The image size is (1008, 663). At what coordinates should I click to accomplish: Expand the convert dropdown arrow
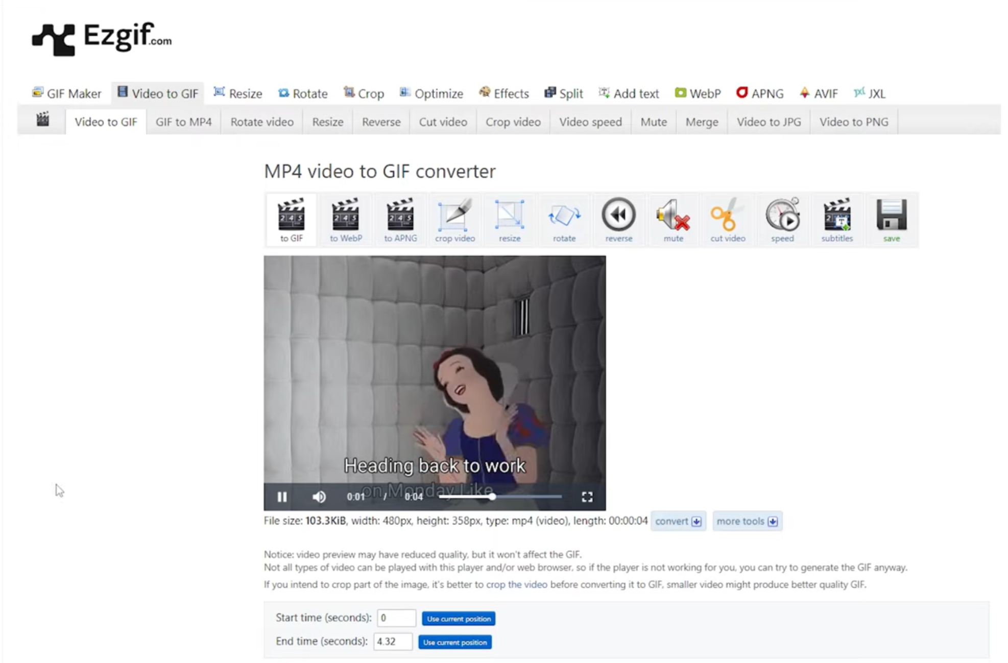coord(696,521)
